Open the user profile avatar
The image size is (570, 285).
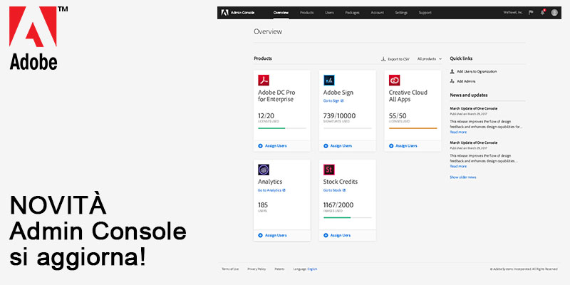click(x=554, y=12)
